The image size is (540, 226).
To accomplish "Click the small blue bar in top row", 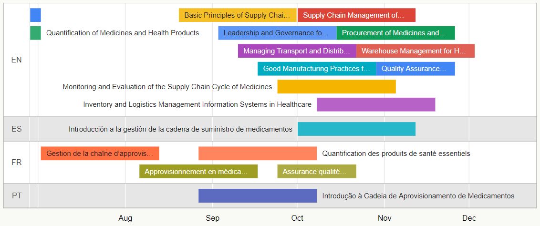I will (35, 15).
